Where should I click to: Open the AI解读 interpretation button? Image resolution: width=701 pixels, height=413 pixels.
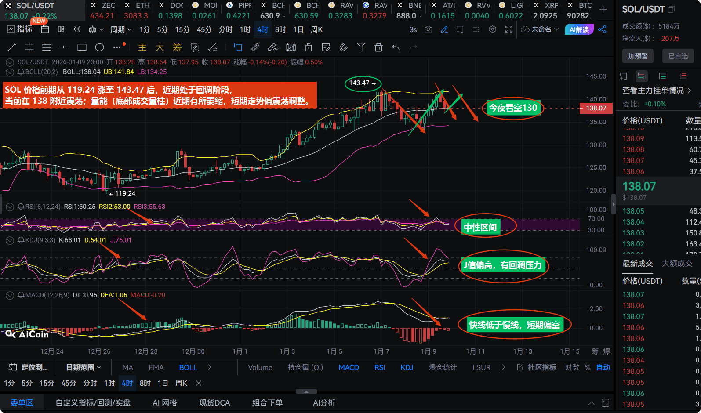[x=579, y=29]
